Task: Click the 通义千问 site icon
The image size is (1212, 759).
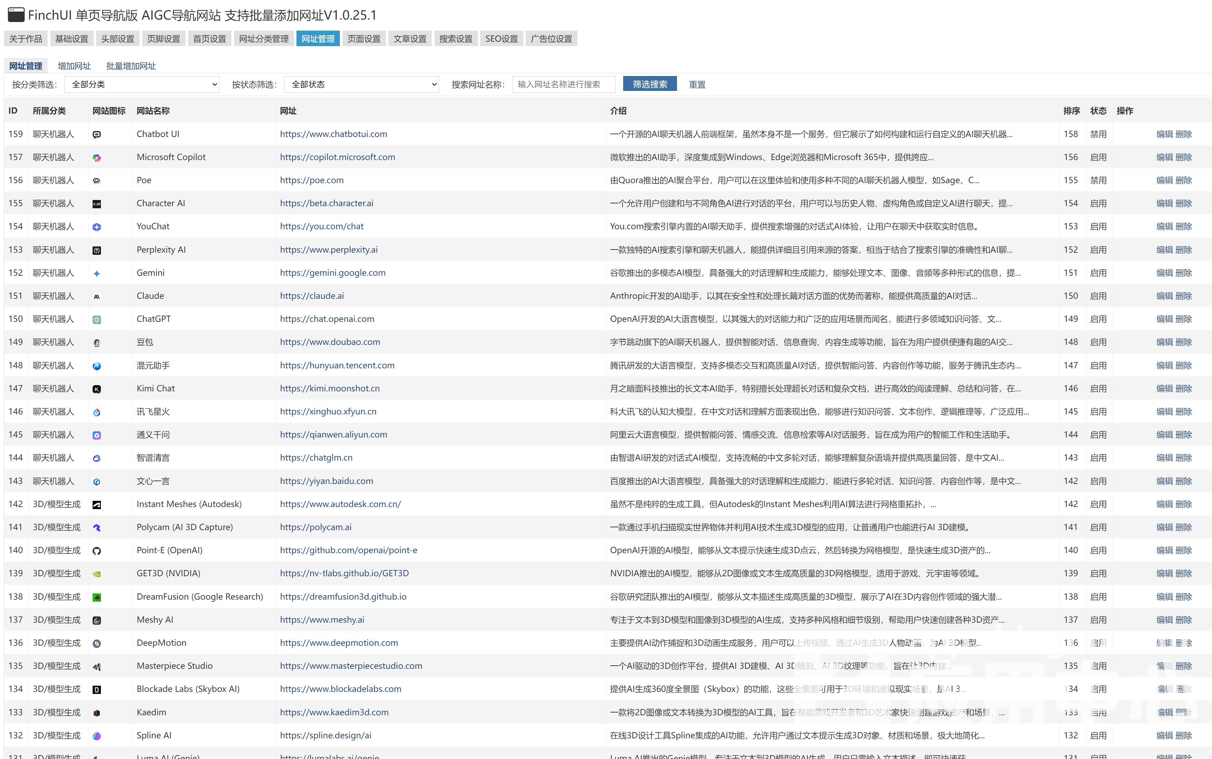Action: pos(97,435)
